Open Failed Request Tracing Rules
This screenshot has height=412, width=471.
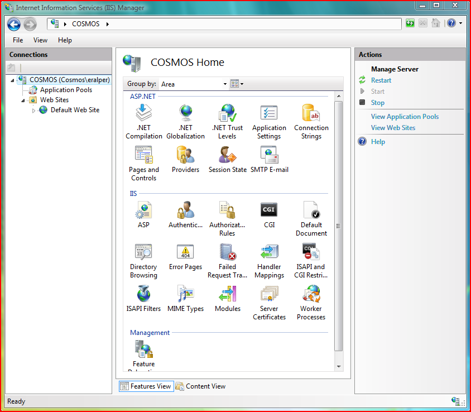(227, 261)
